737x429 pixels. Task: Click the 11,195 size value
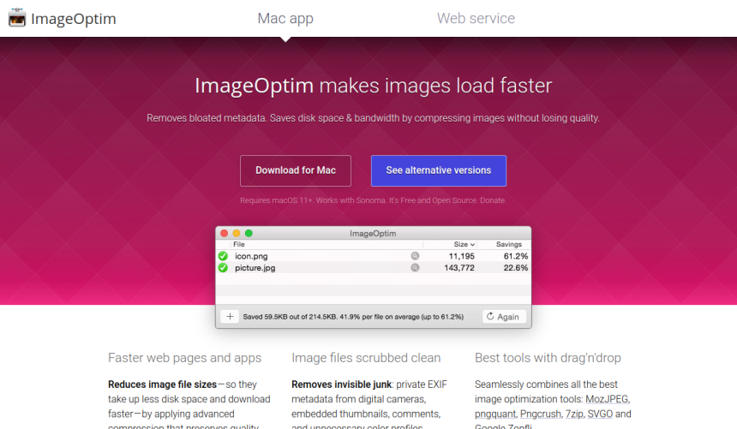(462, 256)
